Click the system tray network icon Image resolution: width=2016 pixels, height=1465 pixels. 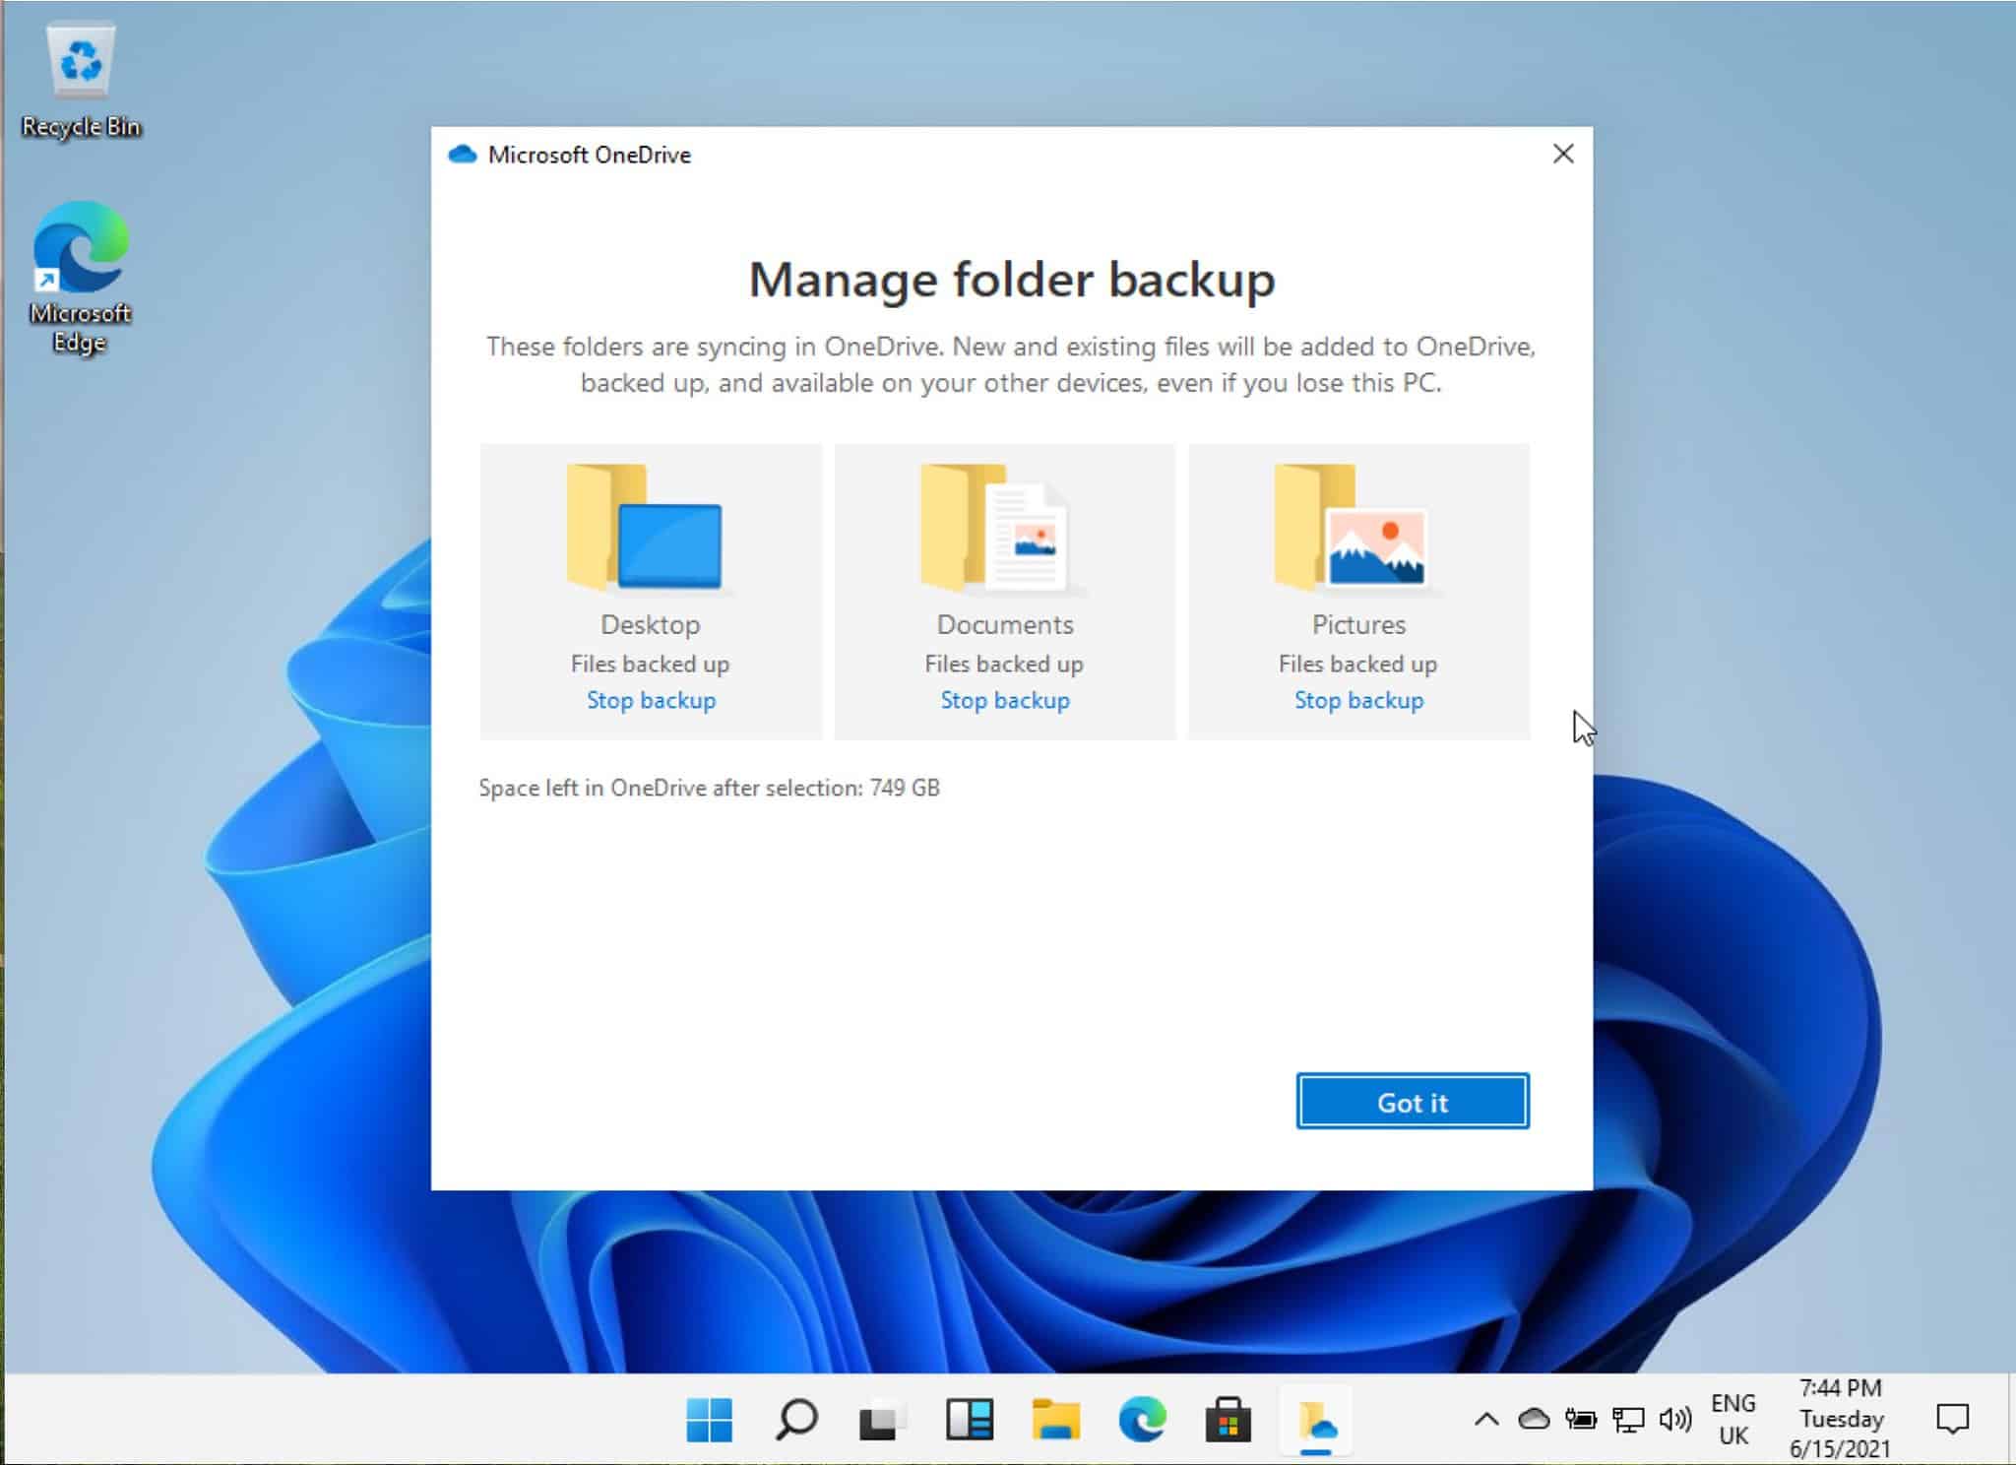click(x=1624, y=1420)
